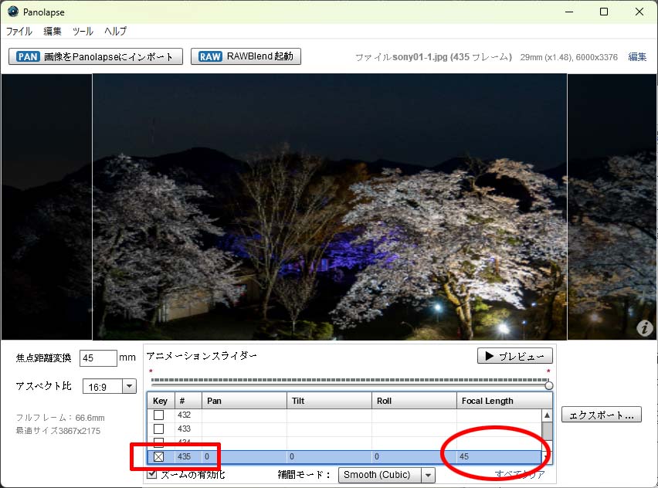Open the ファイル menu

[19, 32]
